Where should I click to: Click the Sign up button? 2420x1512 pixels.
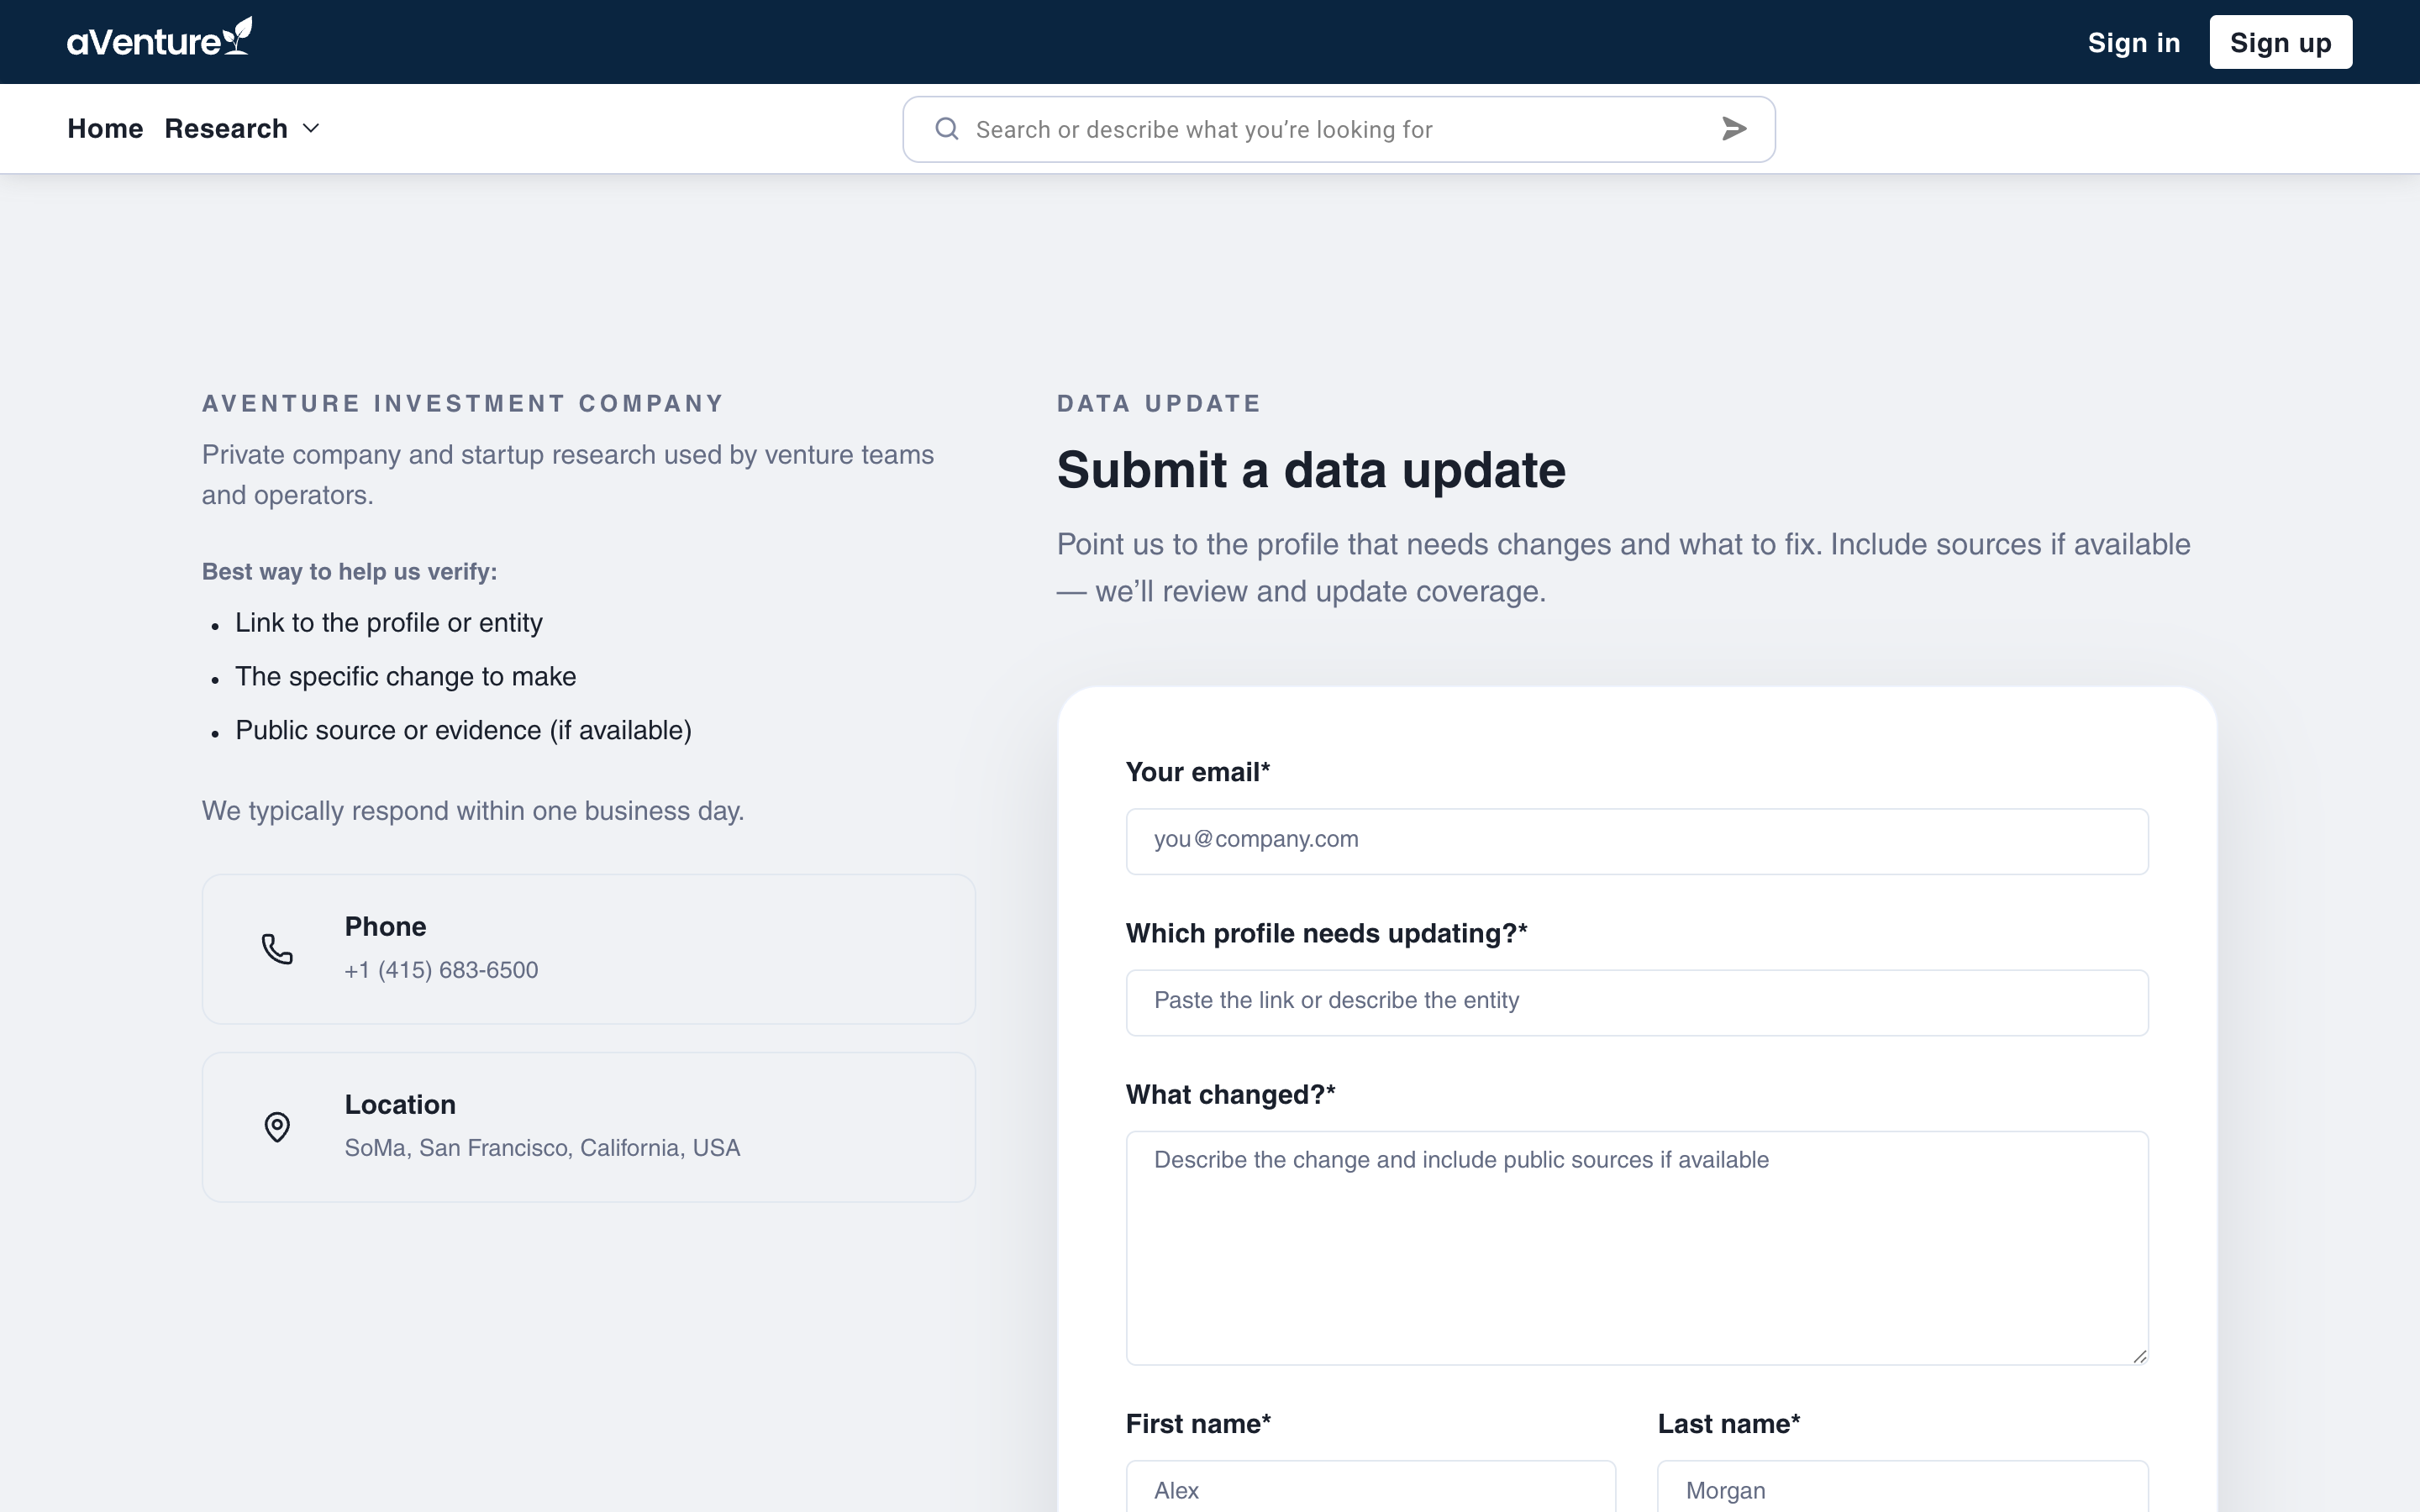2280,43
